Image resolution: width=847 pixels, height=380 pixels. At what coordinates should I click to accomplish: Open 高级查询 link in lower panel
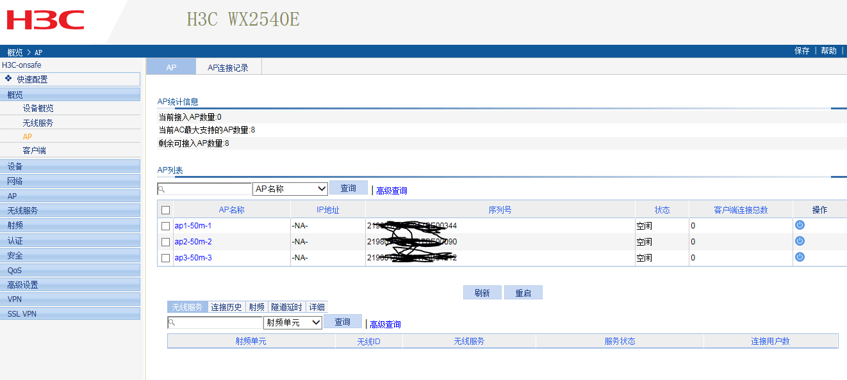386,324
